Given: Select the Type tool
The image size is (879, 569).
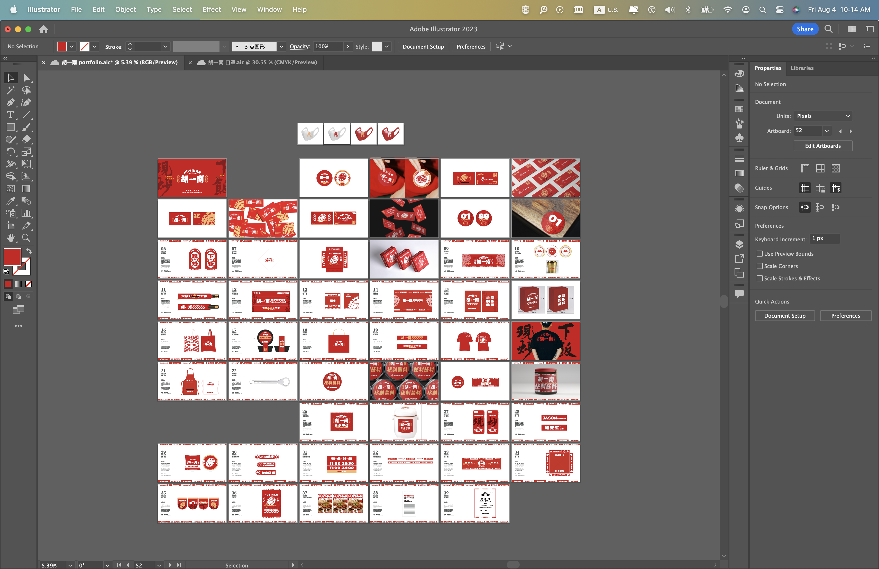Looking at the screenshot, I should coord(10,115).
